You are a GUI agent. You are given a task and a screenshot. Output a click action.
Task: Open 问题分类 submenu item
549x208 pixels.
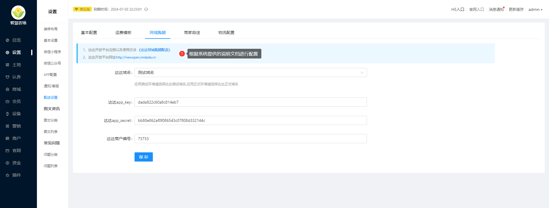pos(51,155)
